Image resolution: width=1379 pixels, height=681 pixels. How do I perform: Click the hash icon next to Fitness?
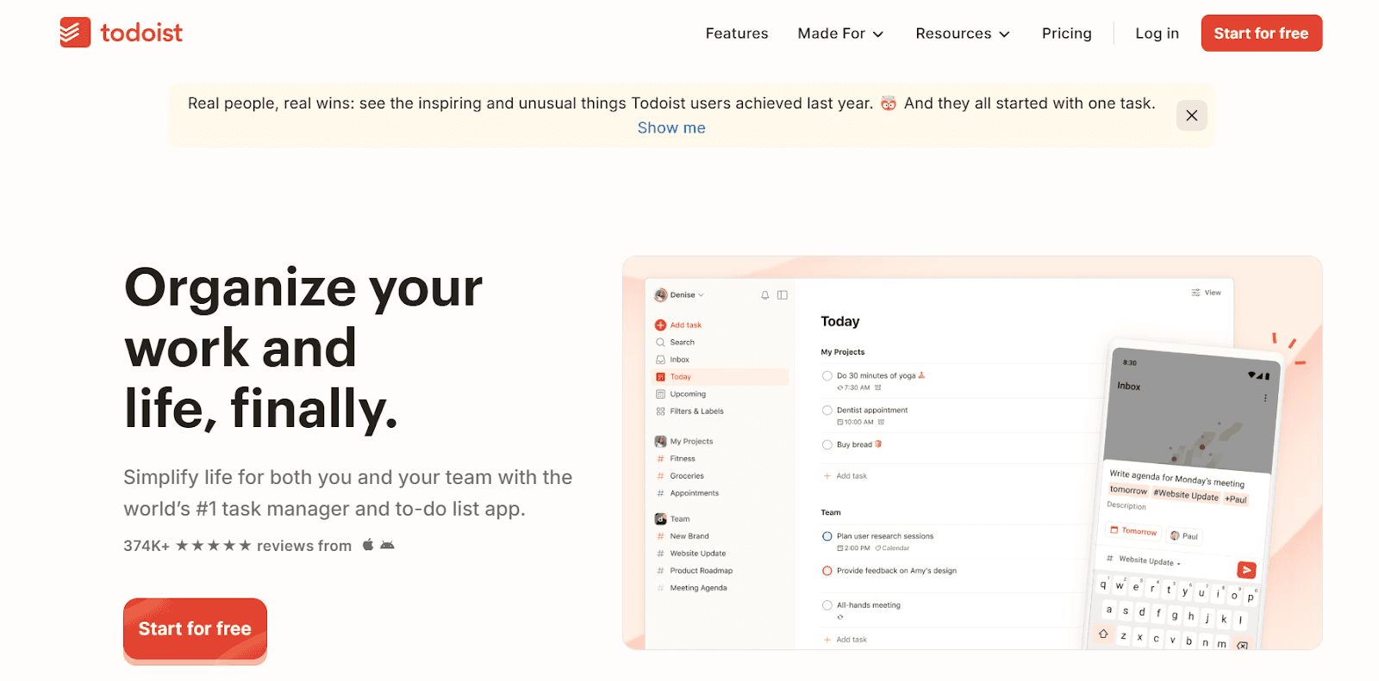pos(660,459)
